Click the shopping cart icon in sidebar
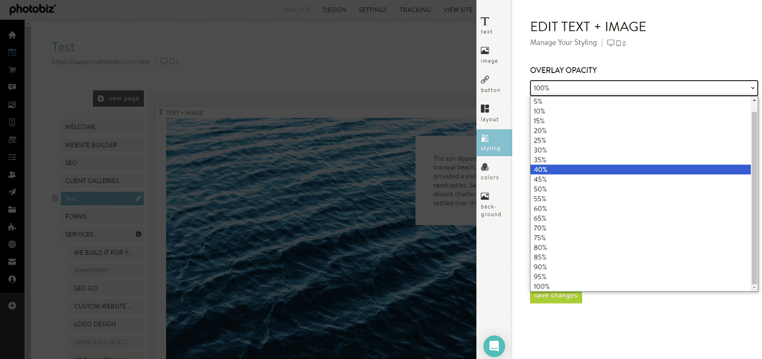The width and height of the screenshot is (762, 359). pyautogui.click(x=12, y=69)
